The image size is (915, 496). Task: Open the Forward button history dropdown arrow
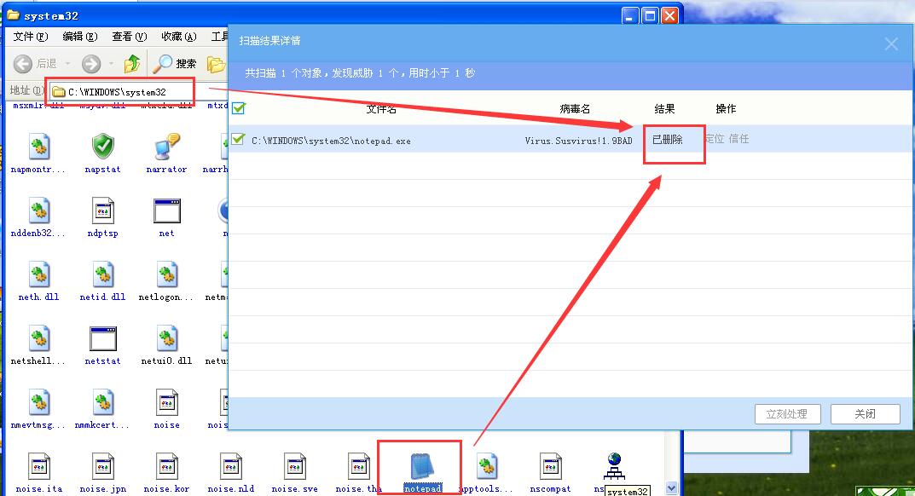pyautogui.click(x=111, y=64)
